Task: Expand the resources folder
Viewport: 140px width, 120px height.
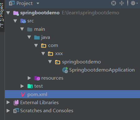Action: [x=29, y=78]
